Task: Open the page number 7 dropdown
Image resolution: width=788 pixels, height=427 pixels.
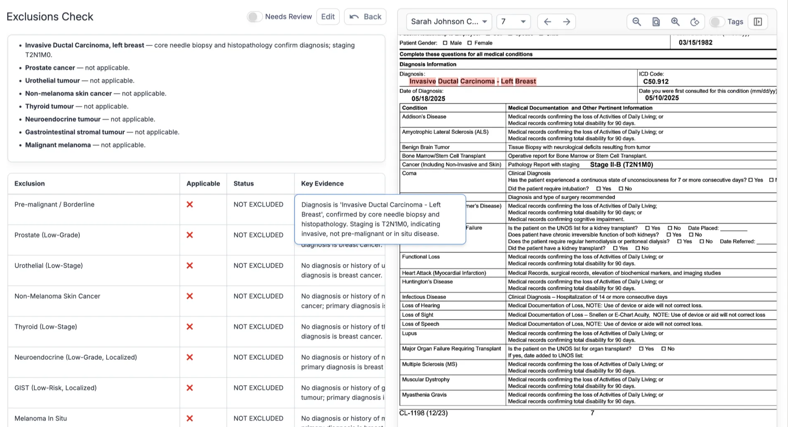Action: click(513, 22)
